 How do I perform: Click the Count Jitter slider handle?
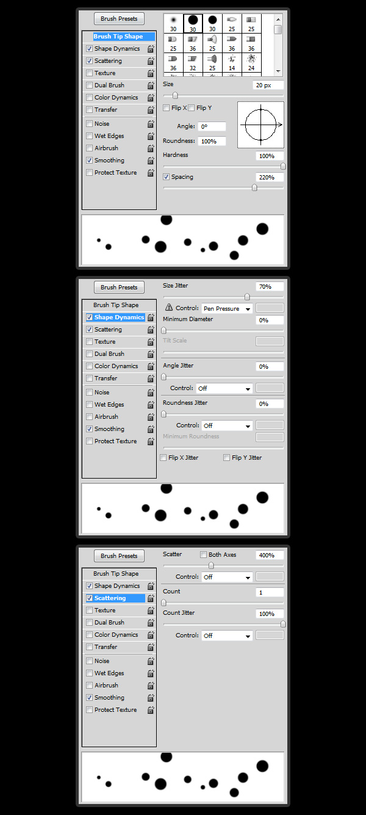283,624
